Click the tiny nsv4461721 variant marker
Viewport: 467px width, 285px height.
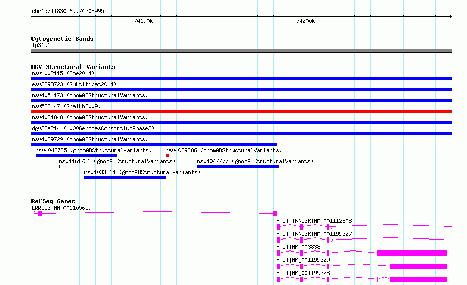[60, 166]
